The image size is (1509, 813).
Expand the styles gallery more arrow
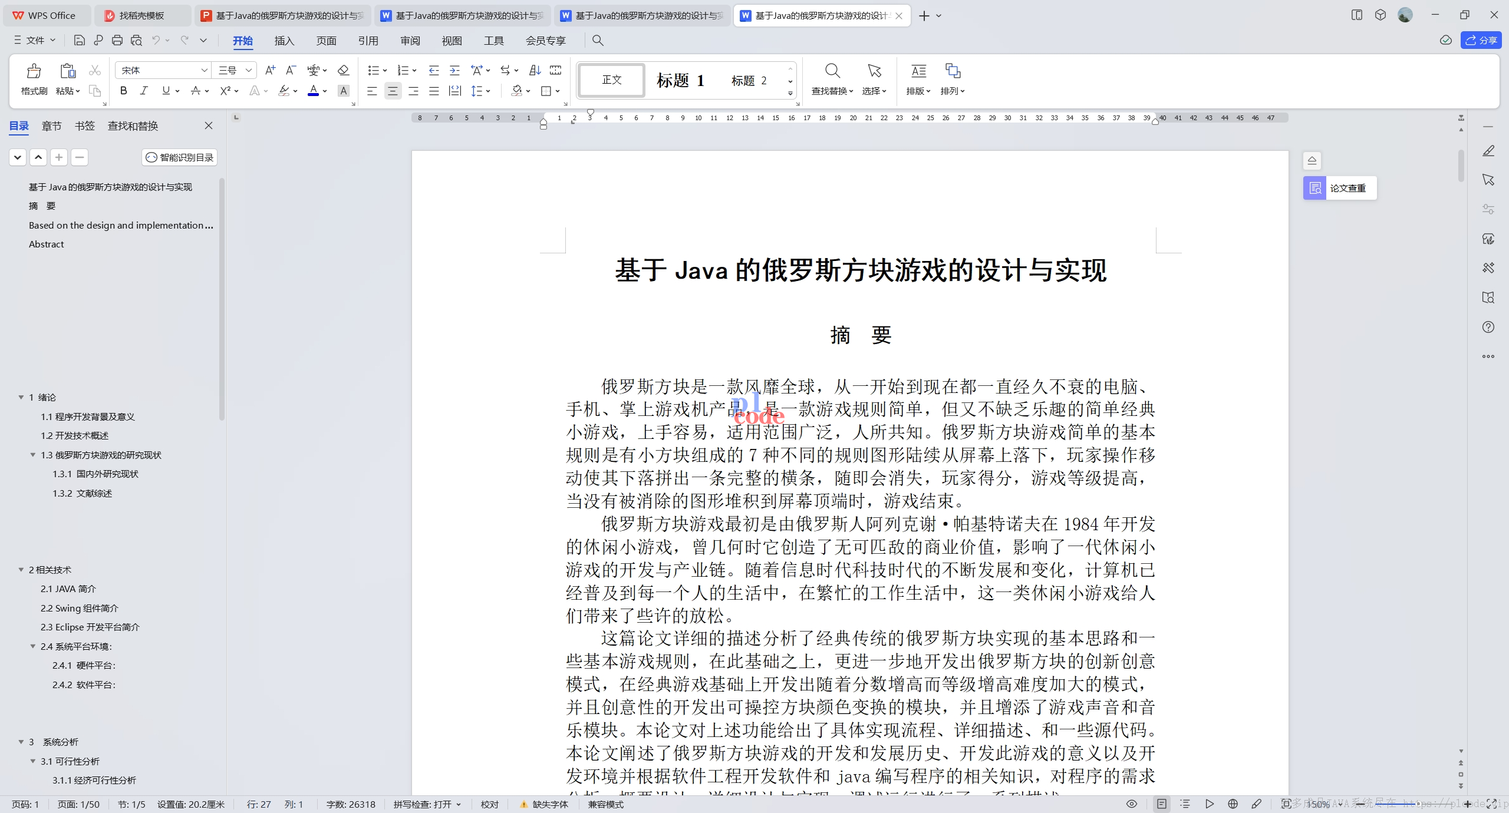click(790, 93)
